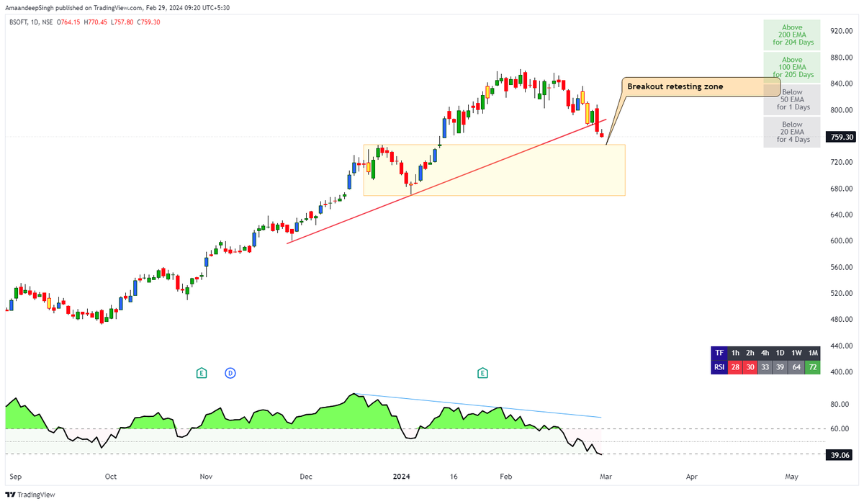Click the RSI value 39 cell
The height and width of the screenshot is (504, 864).
point(780,367)
